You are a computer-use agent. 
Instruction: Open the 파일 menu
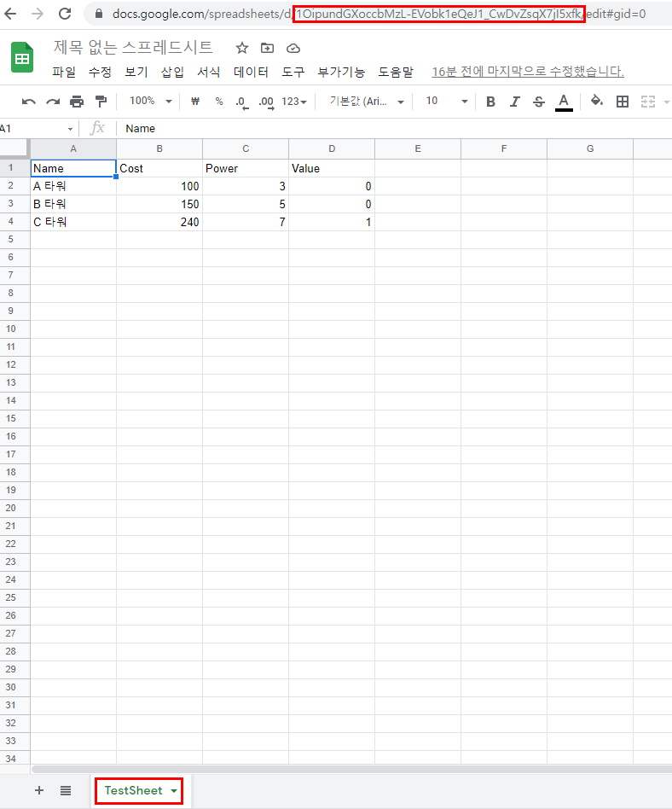click(x=64, y=72)
